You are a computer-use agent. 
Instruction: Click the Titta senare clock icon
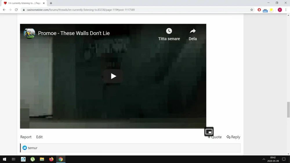pyautogui.click(x=169, y=31)
